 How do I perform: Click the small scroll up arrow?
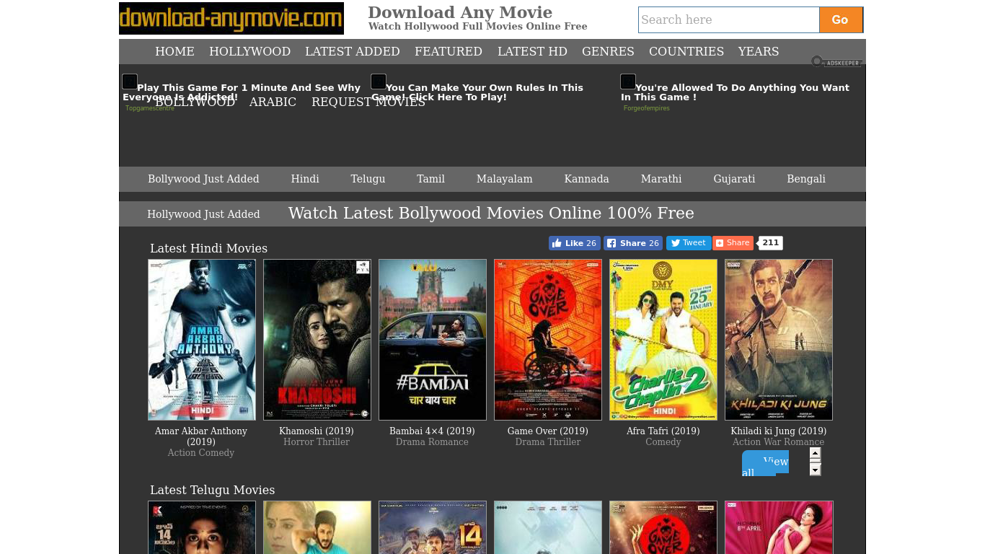point(816,454)
